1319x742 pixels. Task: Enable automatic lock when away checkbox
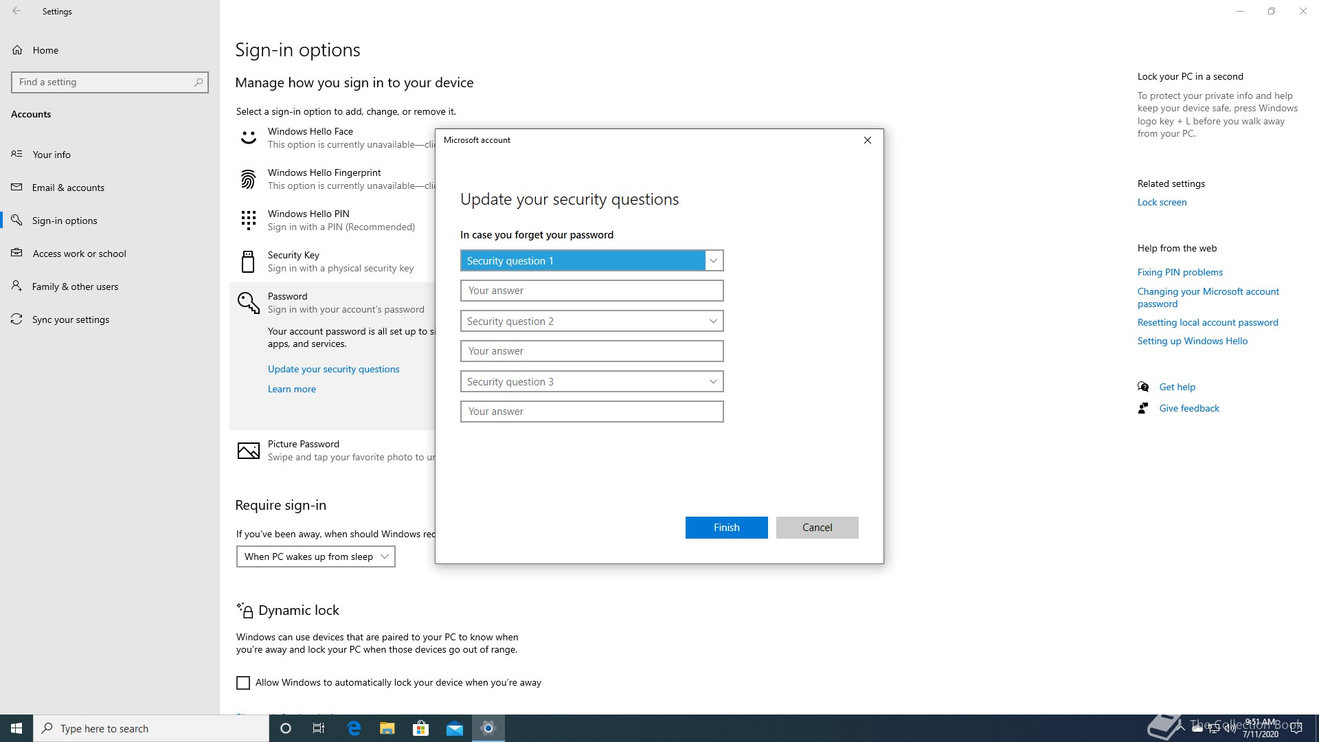pos(243,683)
